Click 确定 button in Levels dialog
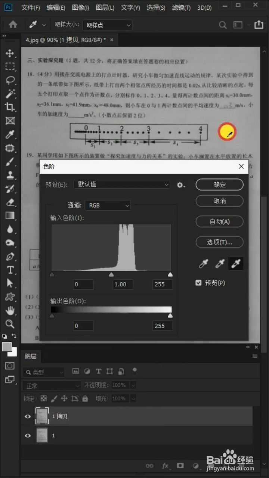This screenshot has height=478, width=269. (220, 184)
